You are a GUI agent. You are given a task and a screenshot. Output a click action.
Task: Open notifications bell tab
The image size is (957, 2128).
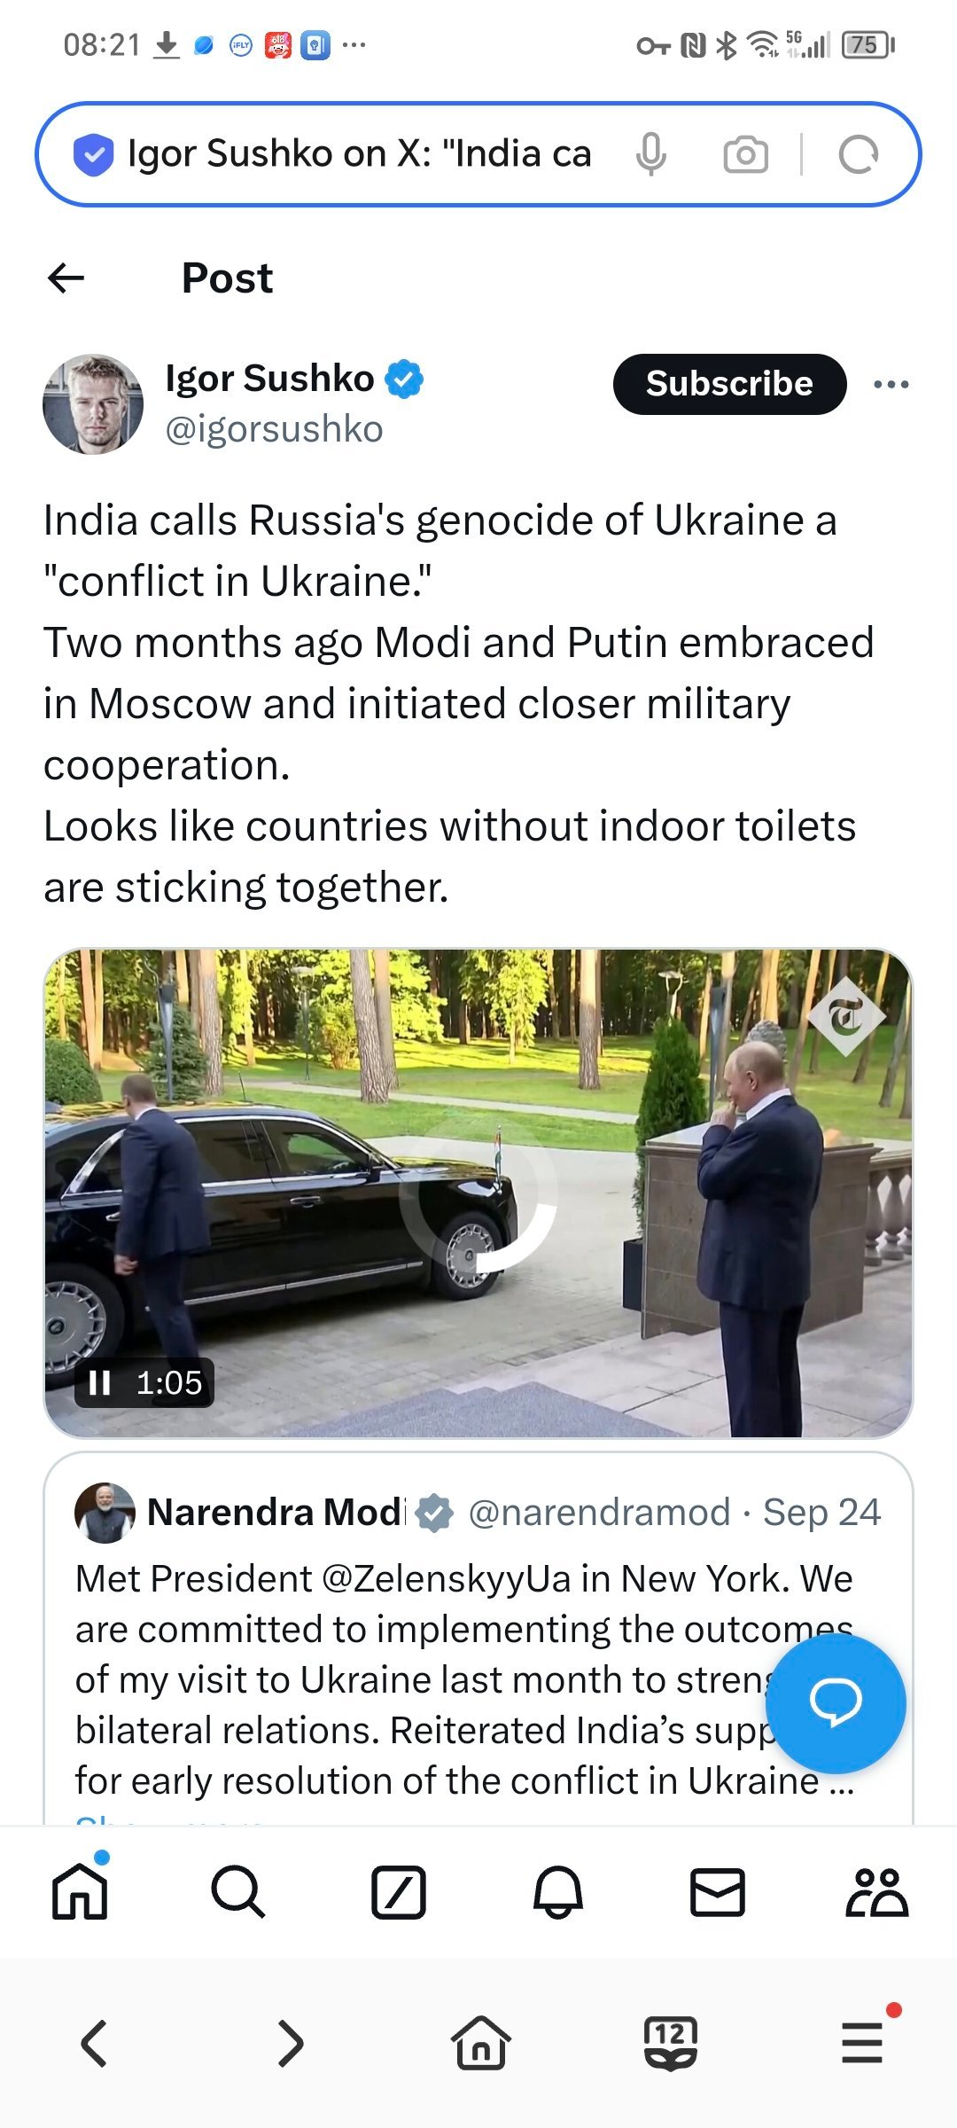[x=558, y=1892]
